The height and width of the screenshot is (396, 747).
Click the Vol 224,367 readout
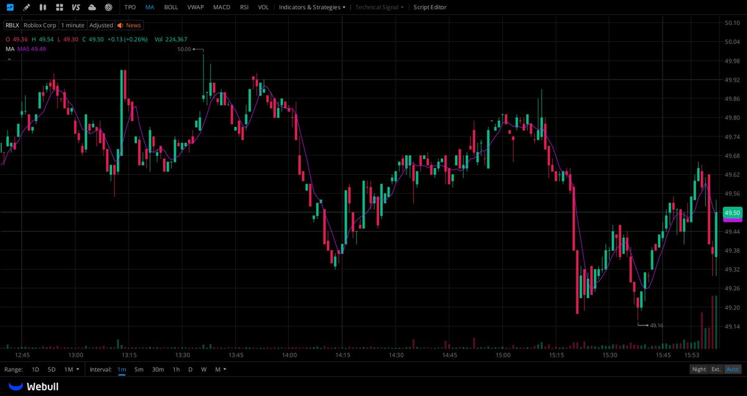tap(171, 39)
